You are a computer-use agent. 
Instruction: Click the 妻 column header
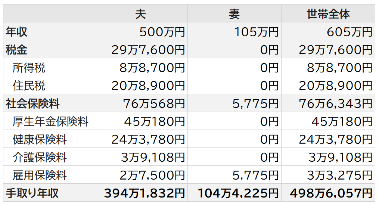234,14
